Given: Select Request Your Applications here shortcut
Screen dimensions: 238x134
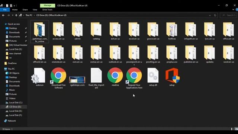Looking at the screenshot, I should click(134, 78).
